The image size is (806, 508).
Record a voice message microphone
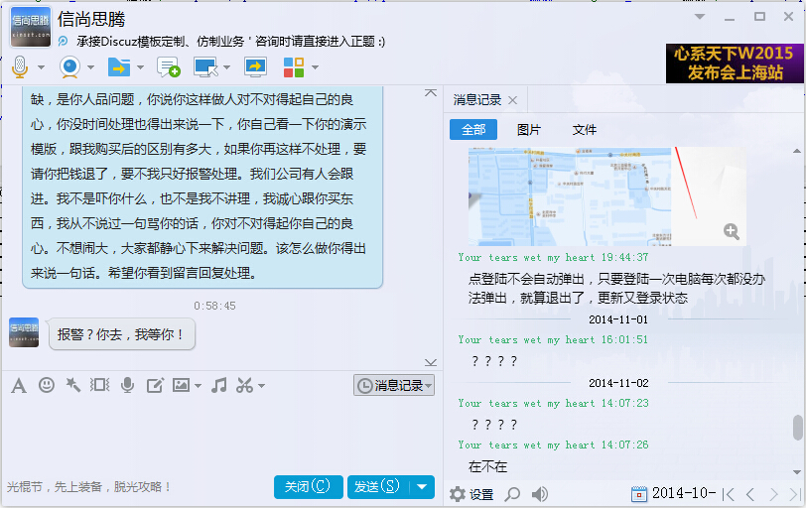[x=127, y=385]
